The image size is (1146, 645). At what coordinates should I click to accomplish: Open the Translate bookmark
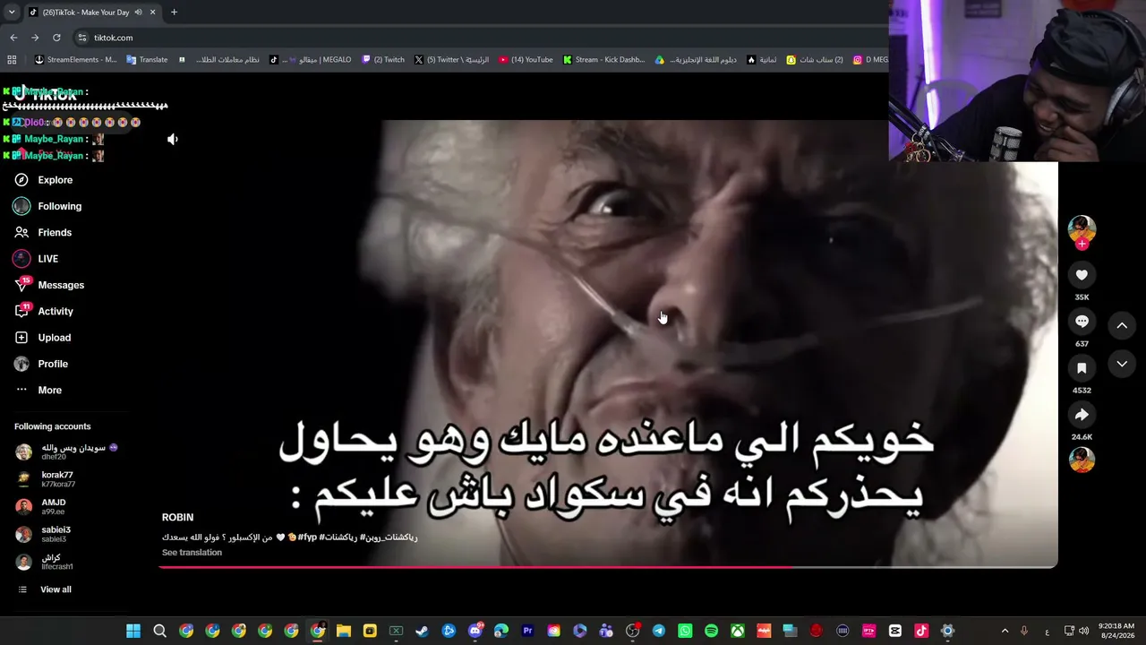[x=147, y=60]
